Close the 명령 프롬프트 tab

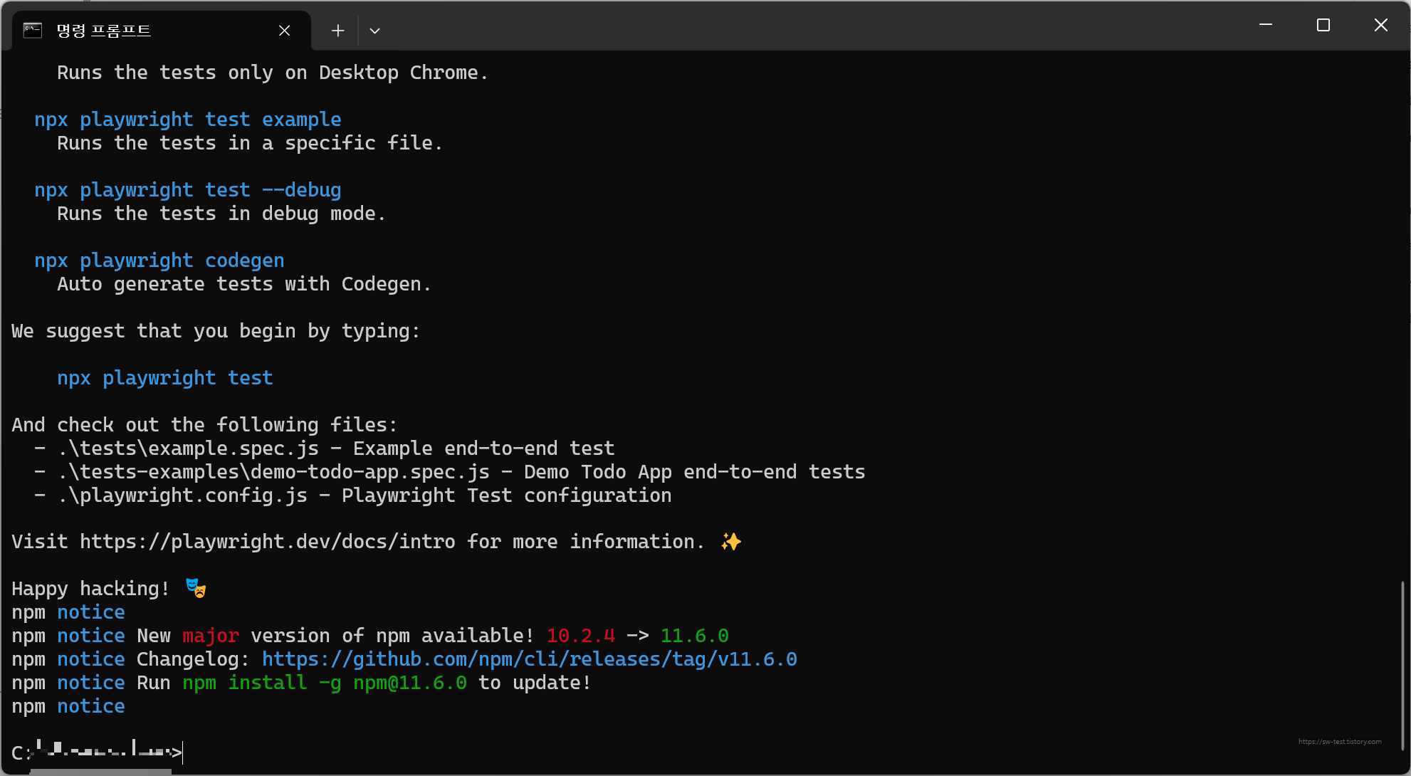click(284, 31)
